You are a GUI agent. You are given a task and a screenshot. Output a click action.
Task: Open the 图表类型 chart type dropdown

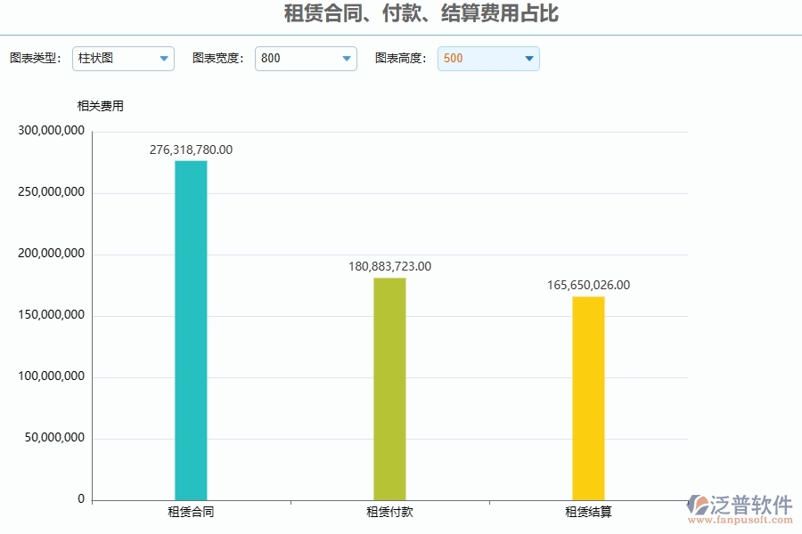click(x=123, y=59)
